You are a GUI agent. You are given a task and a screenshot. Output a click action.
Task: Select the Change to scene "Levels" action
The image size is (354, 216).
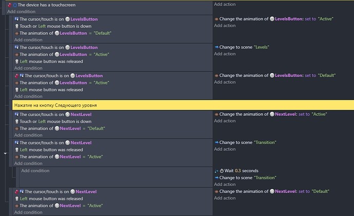[x=242, y=47]
